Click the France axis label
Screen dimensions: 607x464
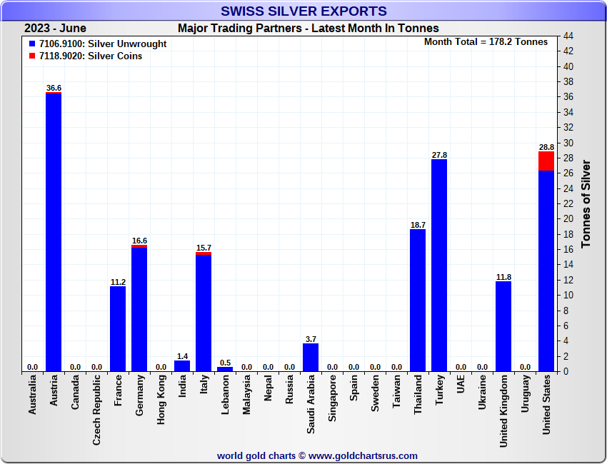pos(118,390)
